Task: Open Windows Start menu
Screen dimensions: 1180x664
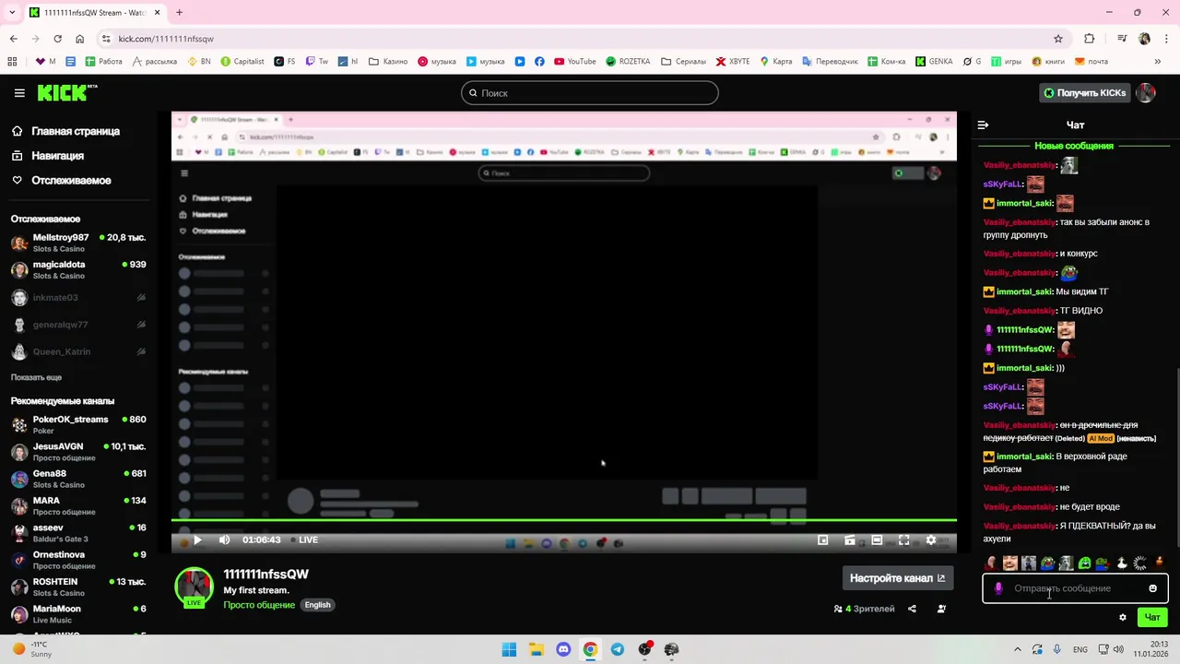Action: pyautogui.click(x=509, y=649)
